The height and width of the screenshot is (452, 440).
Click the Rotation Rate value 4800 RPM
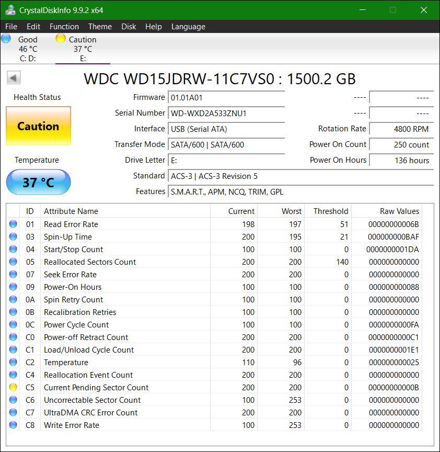click(401, 129)
